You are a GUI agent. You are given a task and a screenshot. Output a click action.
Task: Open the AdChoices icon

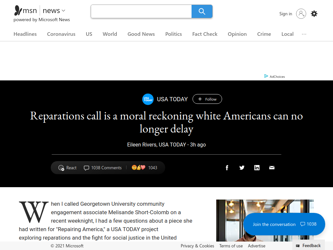(x=266, y=76)
